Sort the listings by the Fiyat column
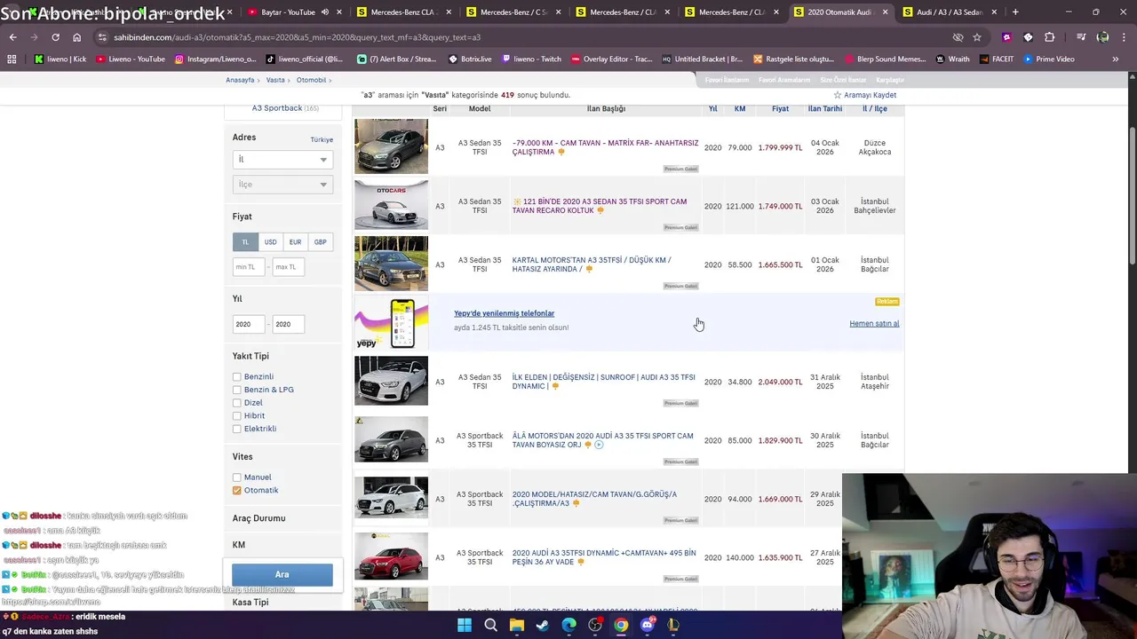This screenshot has height=639, width=1137. point(780,108)
